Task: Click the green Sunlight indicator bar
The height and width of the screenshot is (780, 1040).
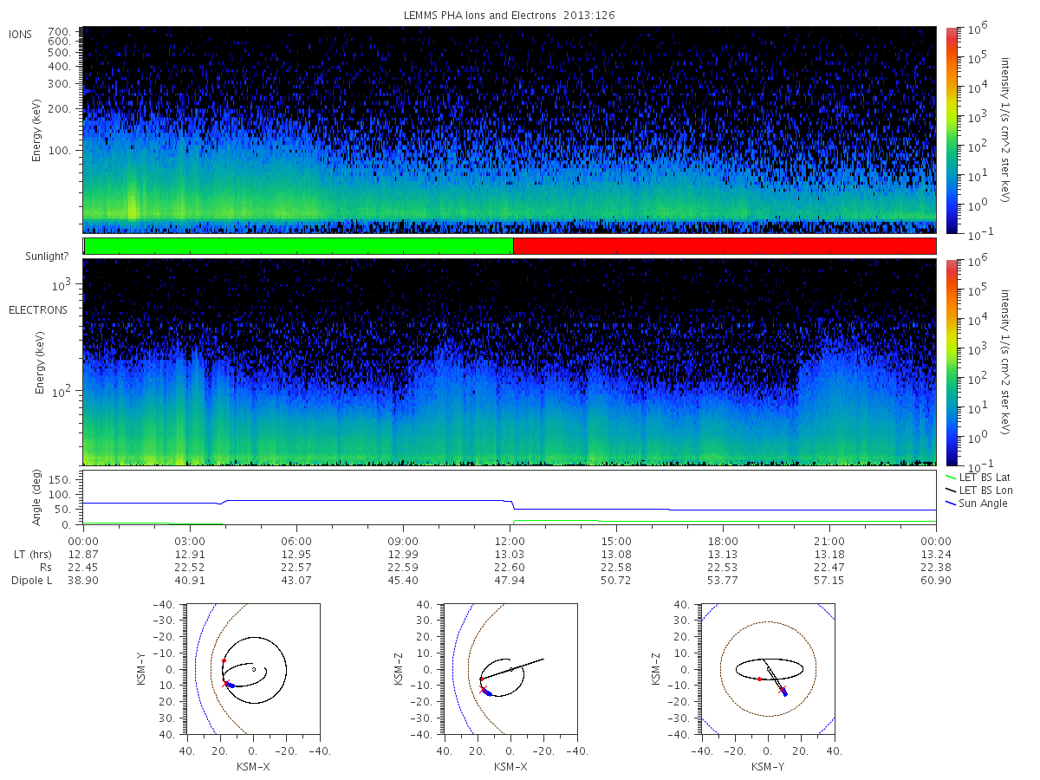Action: [299, 246]
